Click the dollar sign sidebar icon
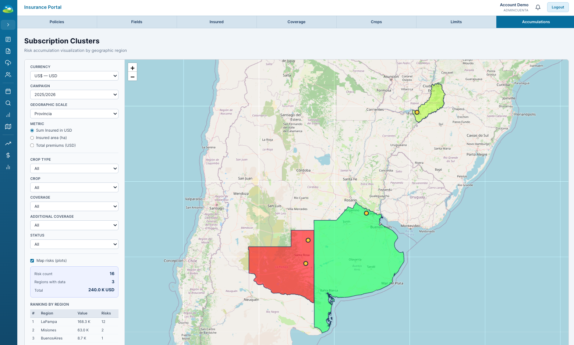Image resolution: width=574 pixels, height=345 pixels. coord(8,155)
